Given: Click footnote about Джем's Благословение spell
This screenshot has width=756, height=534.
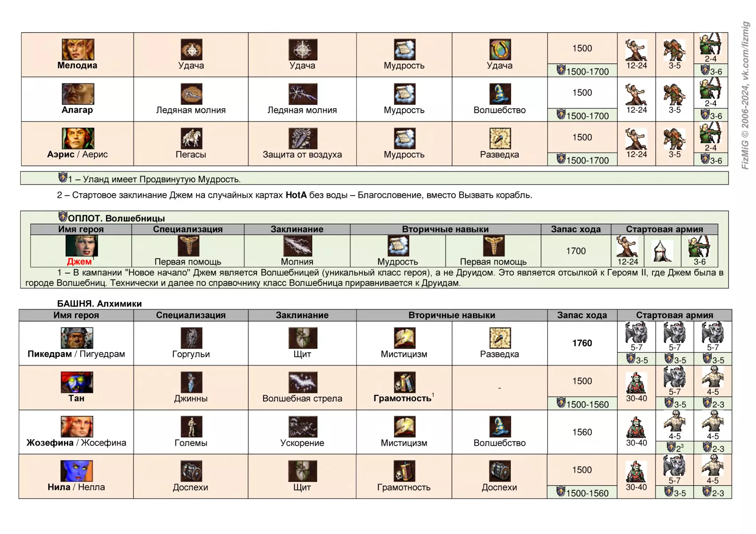Looking at the screenshot, I should point(294,195).
